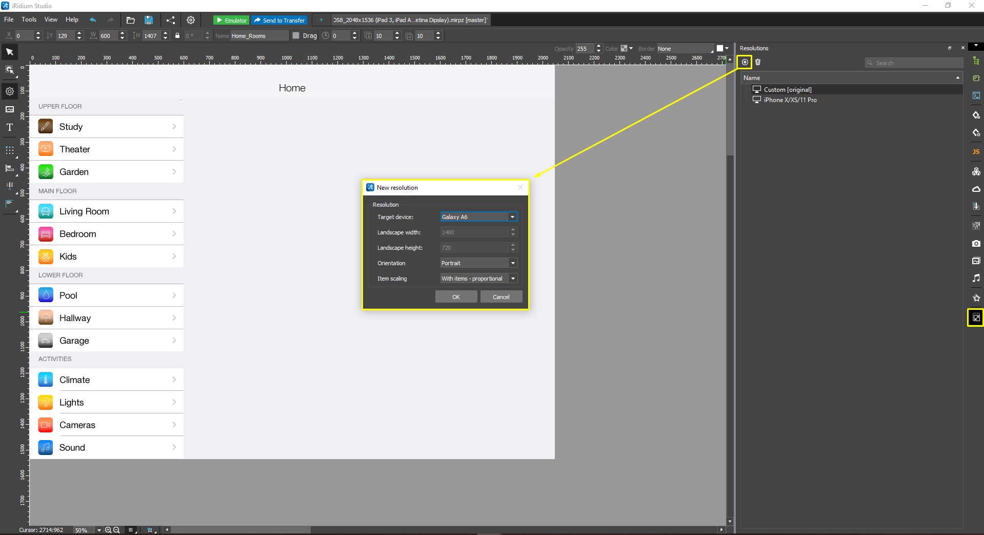Click the JS script editor icon
The height and width of the screenshot is (535, 984).
coord(976,151)
